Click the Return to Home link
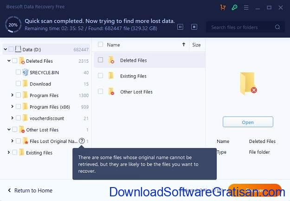 pos(33,190)
